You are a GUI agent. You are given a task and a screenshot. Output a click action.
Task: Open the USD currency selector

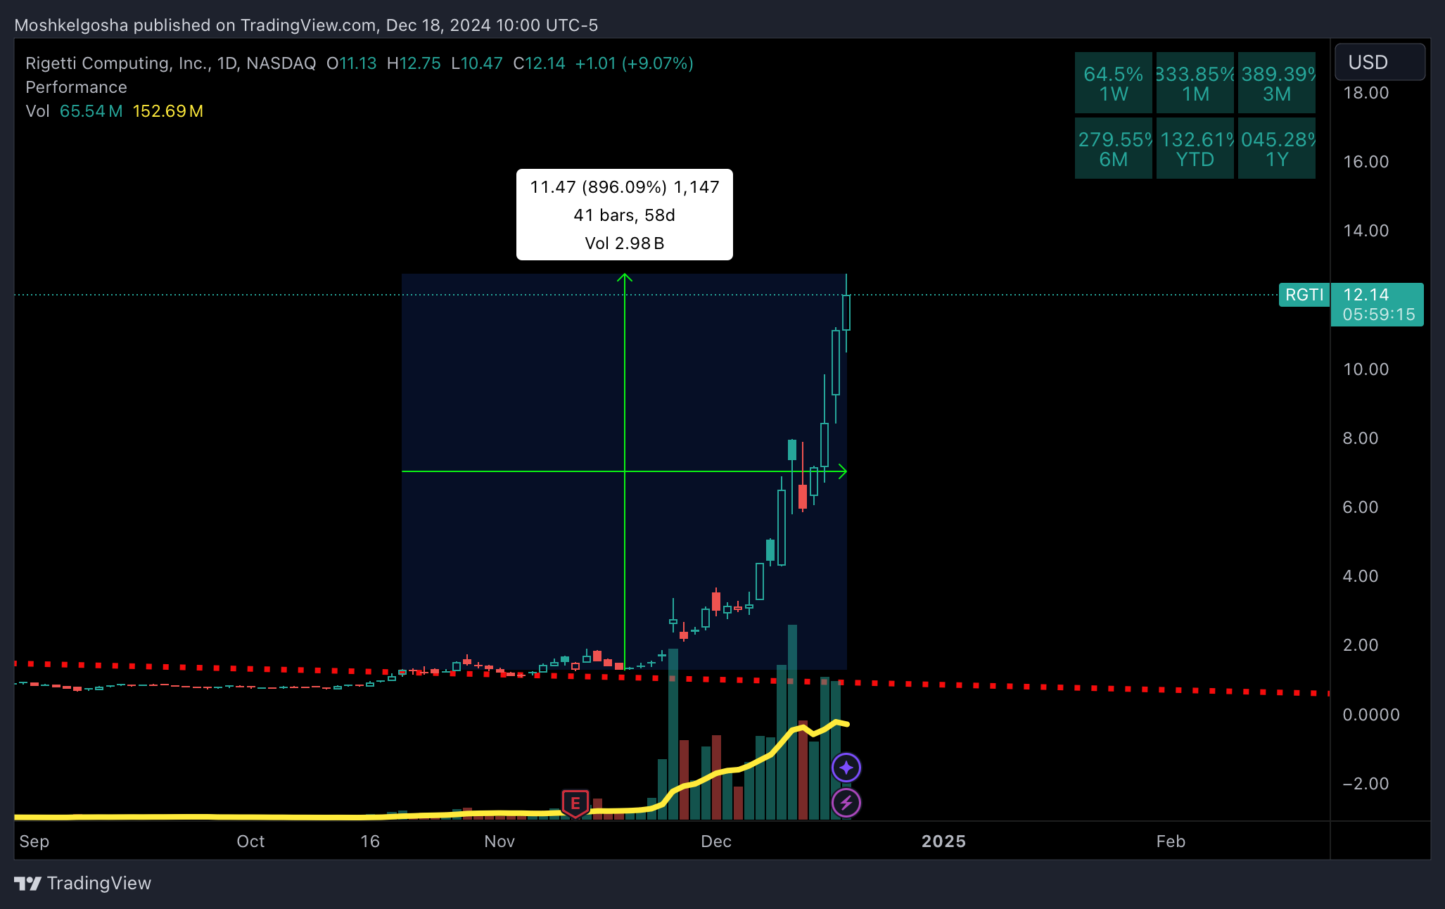pos(1380,62)
